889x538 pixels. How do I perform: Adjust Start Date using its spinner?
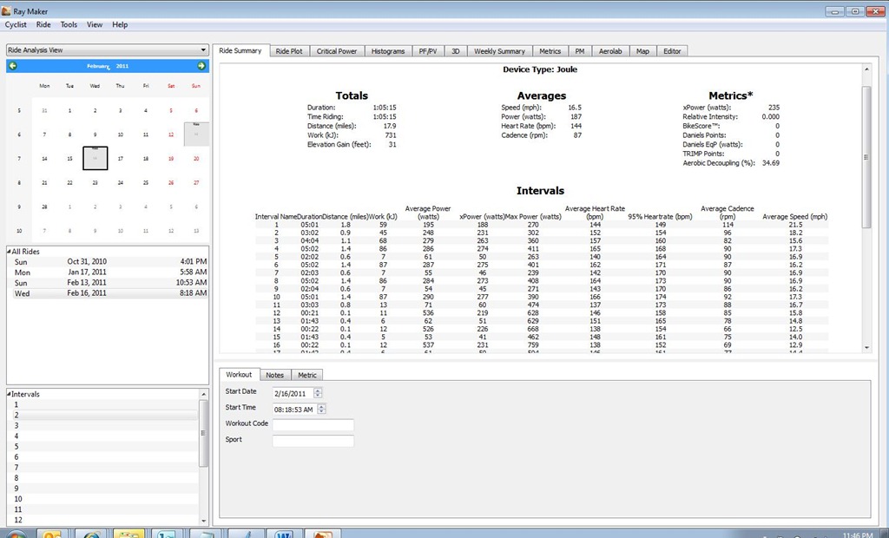click(x=318, y=393)
